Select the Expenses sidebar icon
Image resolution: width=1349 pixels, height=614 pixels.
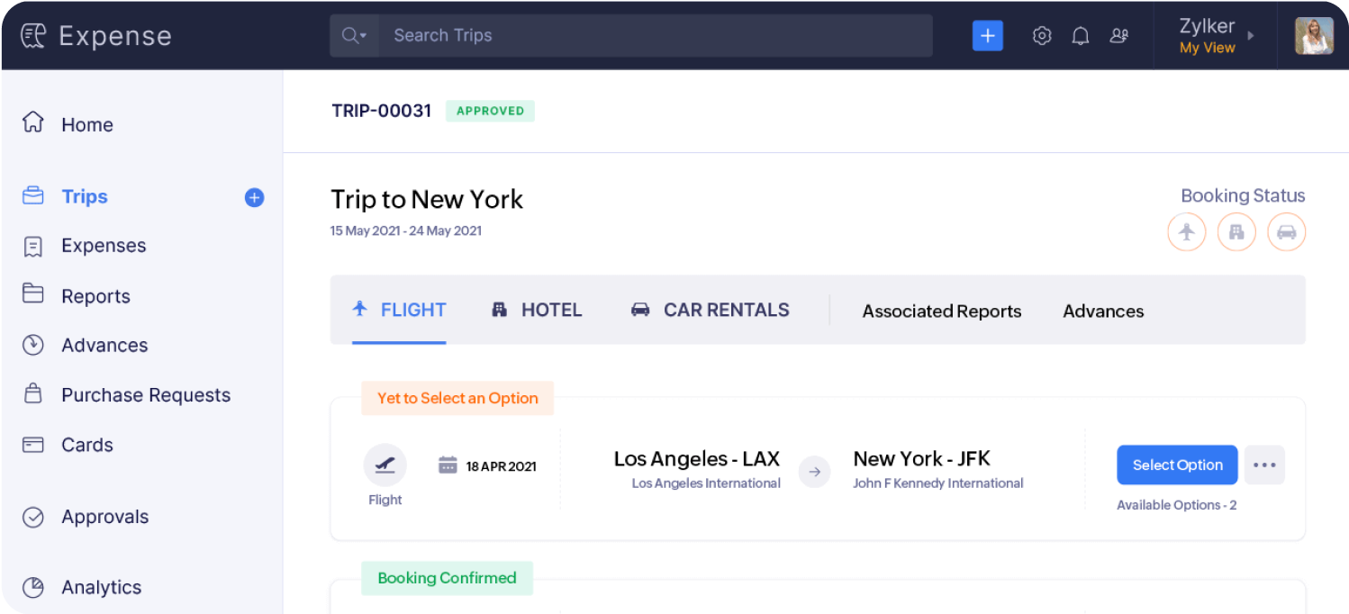click(33, 245)
